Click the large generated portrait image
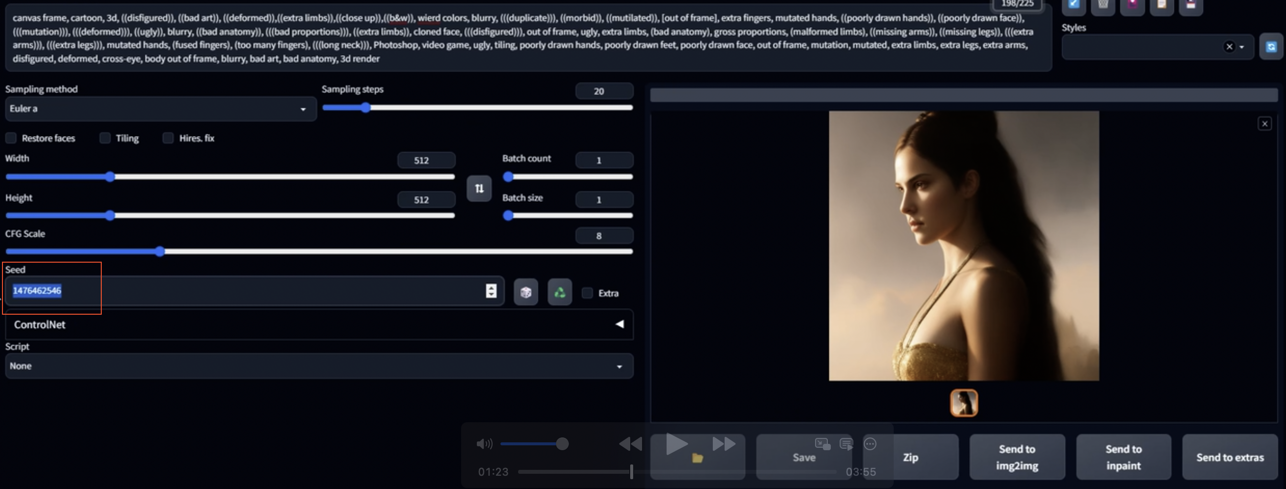This screenshot has width=1286, height=489. (964, 246)
